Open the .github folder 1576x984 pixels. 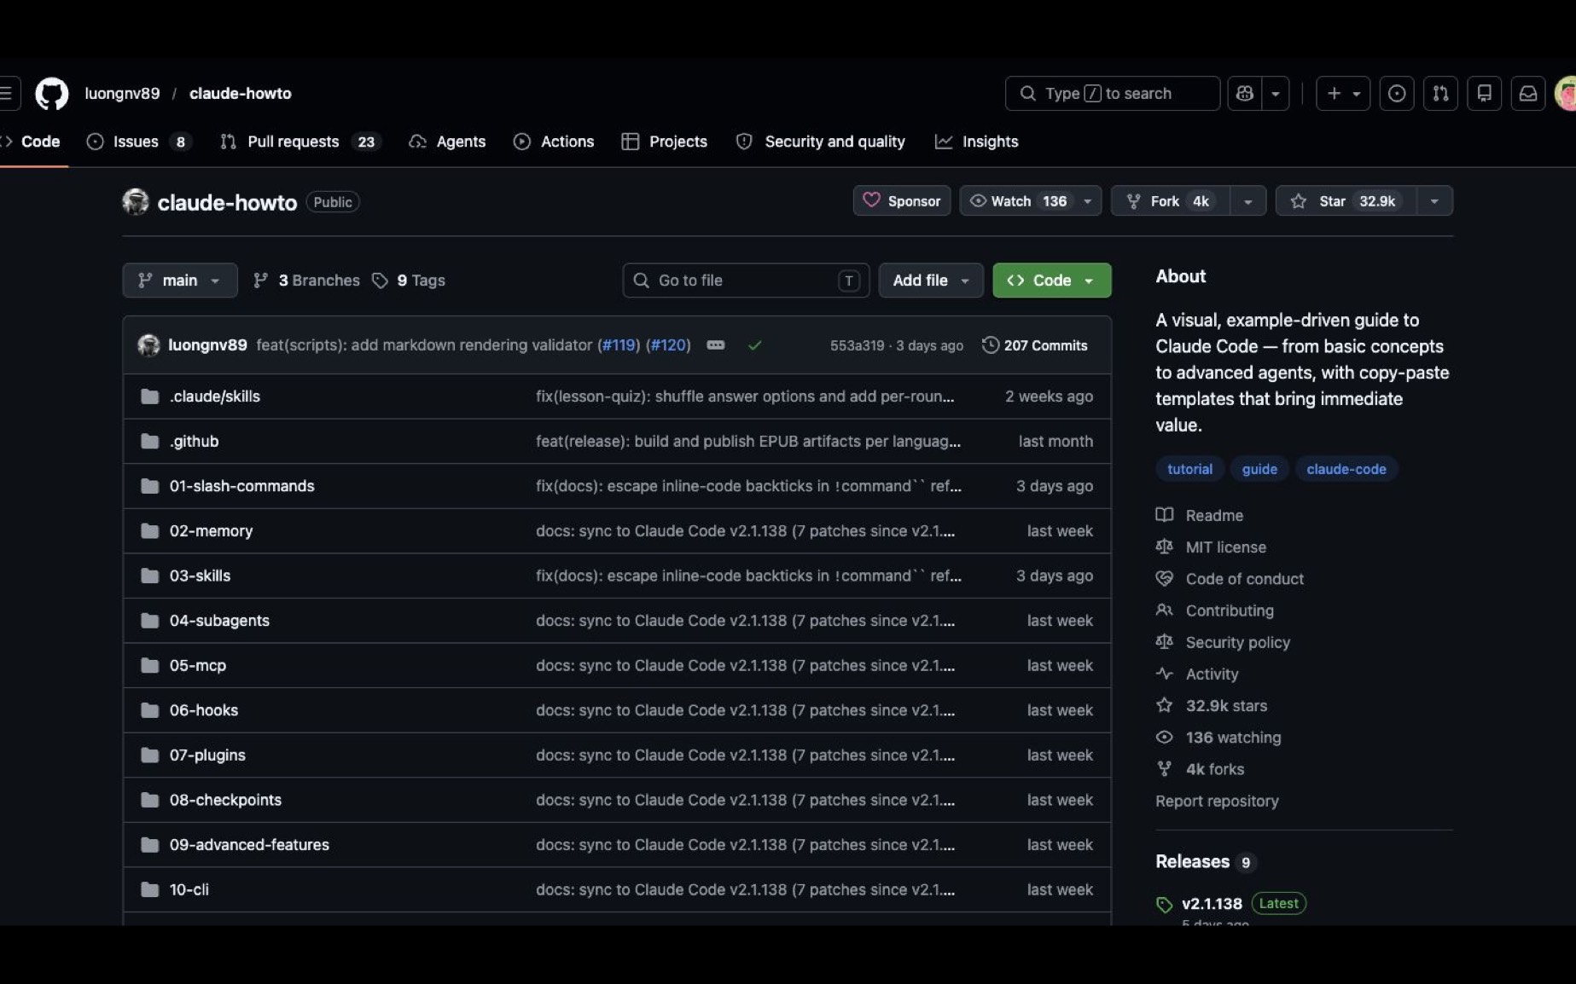click(x=195, y=442)
